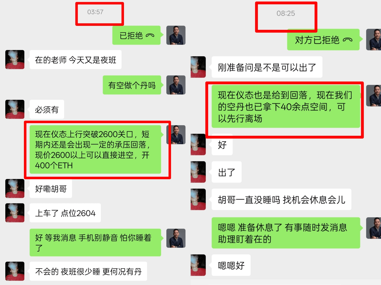Image resolution: width=381 pixels, height=285 pixels.
Task: Open red avatar beside 必须有 message
Action: [x=15, y=109]
